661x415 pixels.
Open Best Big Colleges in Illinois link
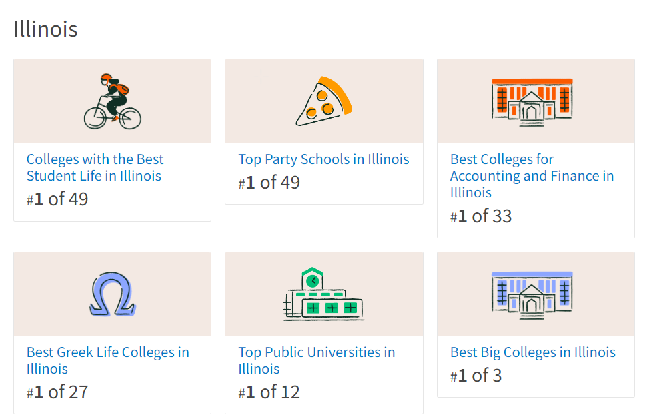(x=533, y=352)
